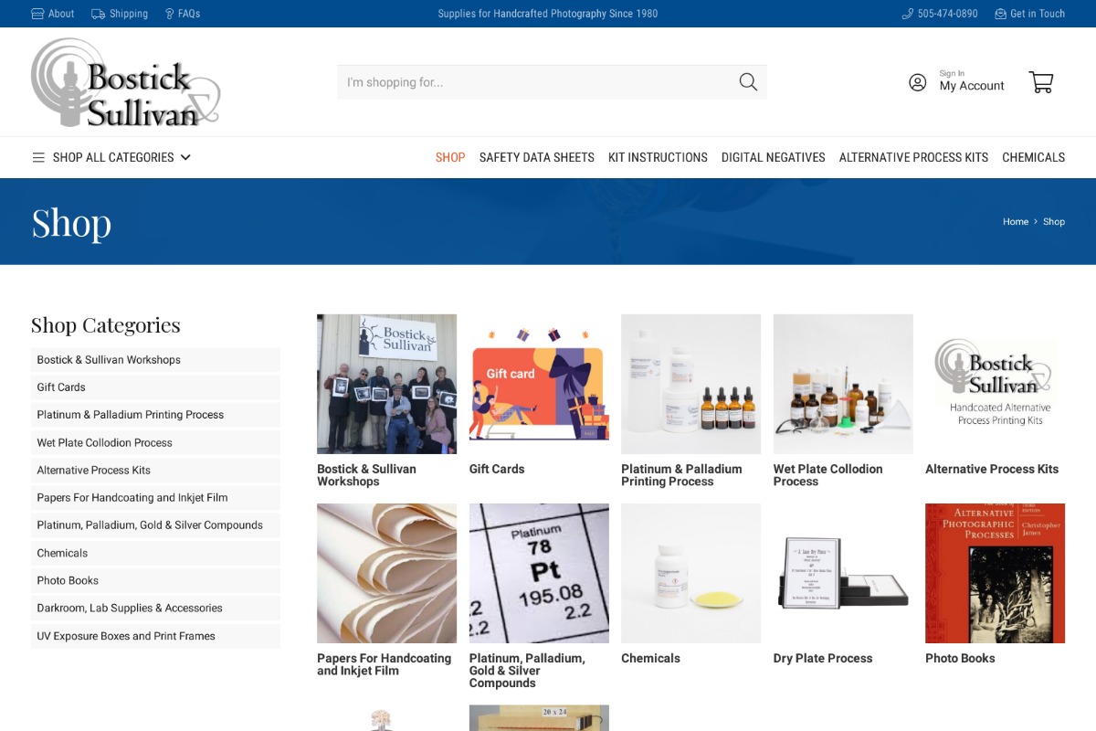Click the Alternative Process Kits grid title
Viewport: 1096px width, 731px height.
992,469
